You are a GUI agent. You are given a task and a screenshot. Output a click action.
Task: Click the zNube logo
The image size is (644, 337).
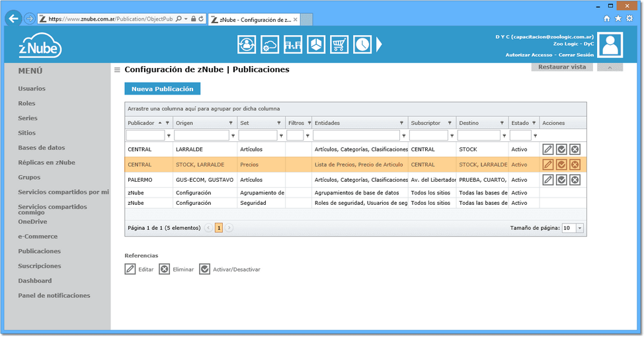click(40, 46)
